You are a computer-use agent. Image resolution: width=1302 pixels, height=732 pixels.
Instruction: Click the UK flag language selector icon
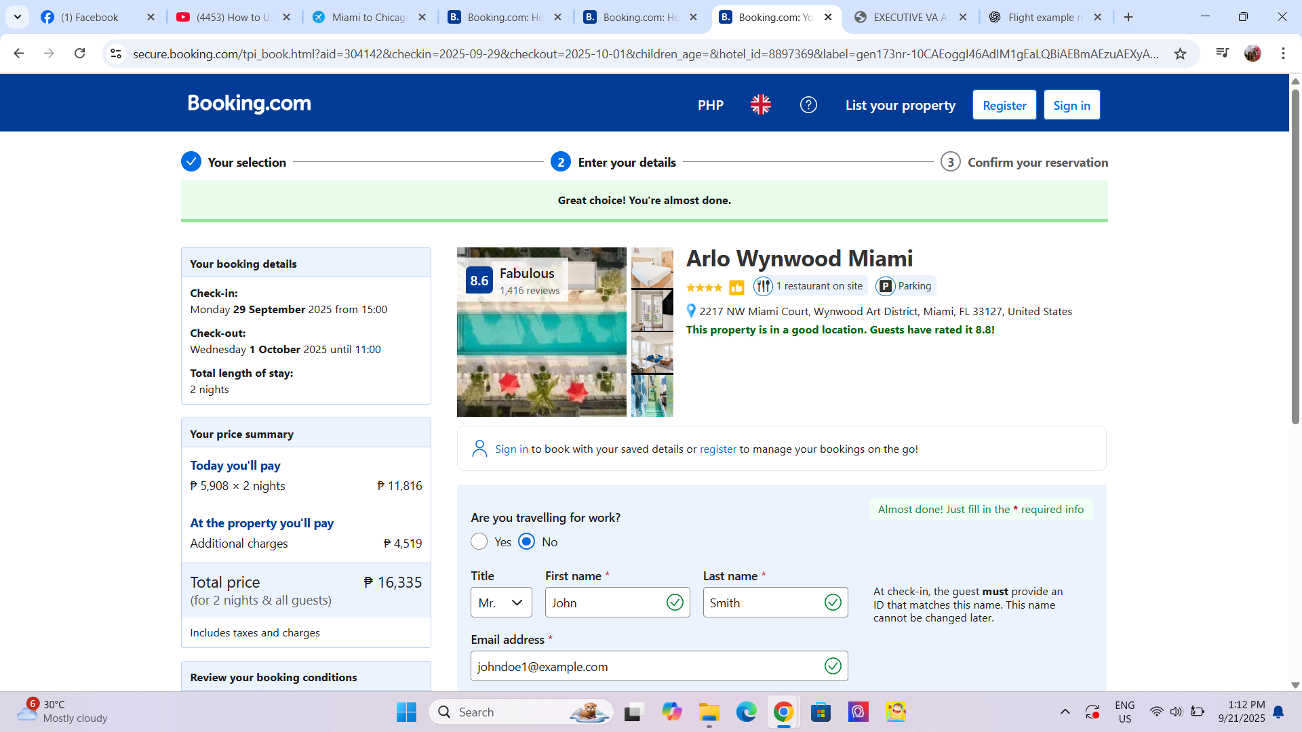(x=760, y=105)
